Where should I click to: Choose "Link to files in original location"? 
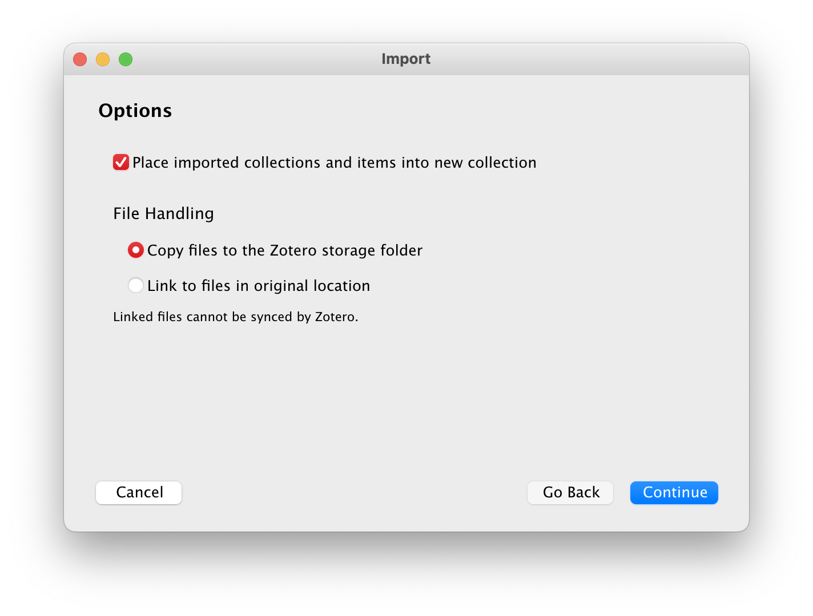[x=135, y=285]
